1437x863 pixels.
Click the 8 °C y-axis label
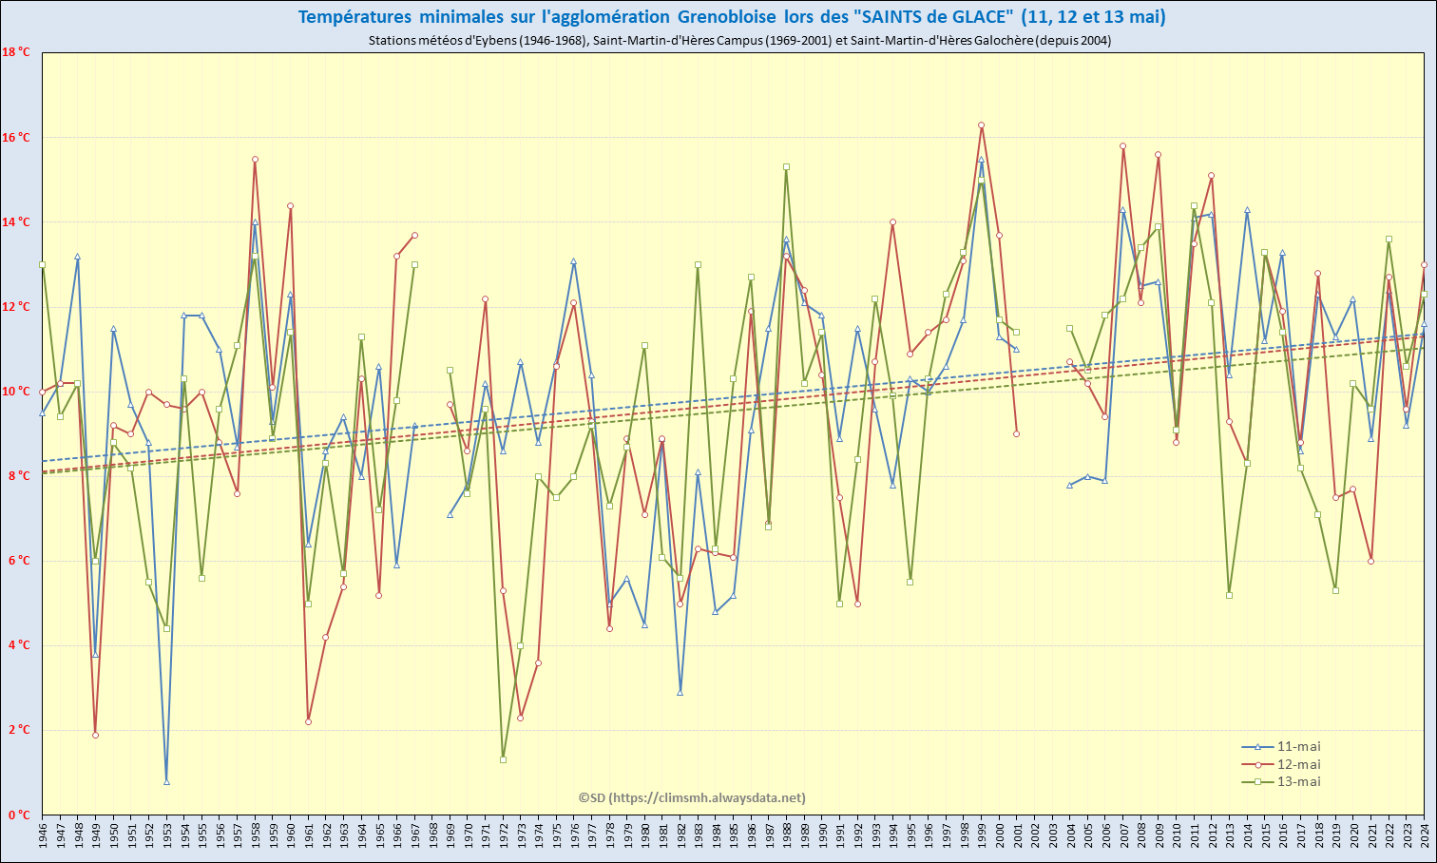[19, 475]
